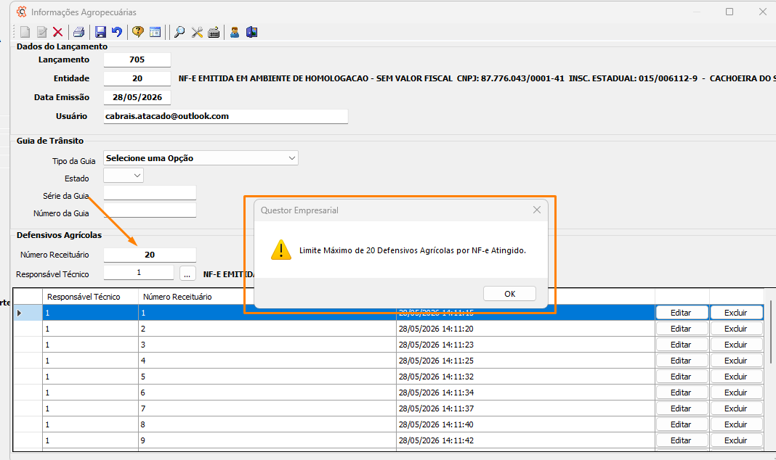Click Editar for receituário 8
The width and height of the screenshot is (776, 460).
point(682,424)
